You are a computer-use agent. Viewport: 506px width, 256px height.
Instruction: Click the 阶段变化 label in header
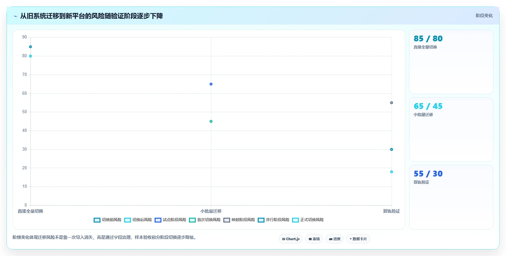[x=484, y=16]
